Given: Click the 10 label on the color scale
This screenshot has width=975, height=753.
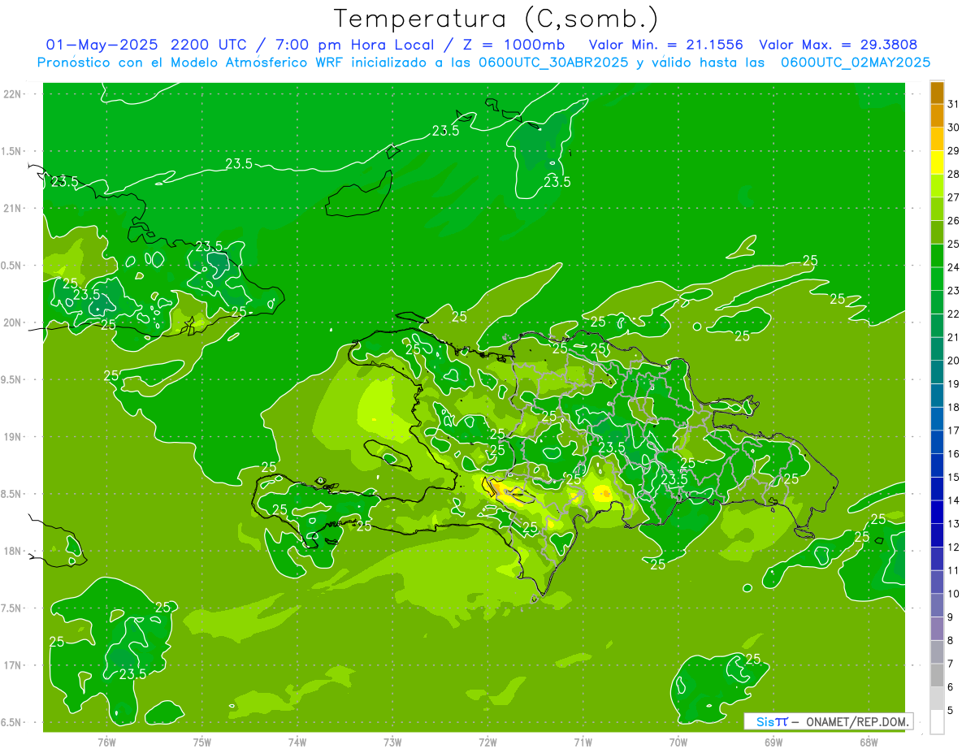Looking at the screenshot, I should coord(953,594).
